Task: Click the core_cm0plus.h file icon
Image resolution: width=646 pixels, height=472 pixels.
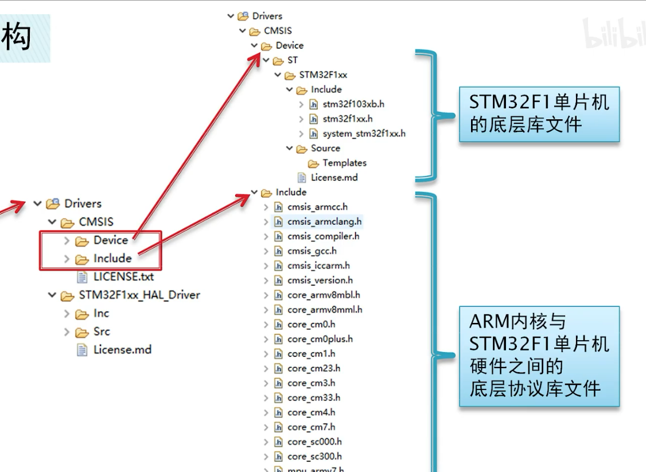Action: pyautogui.click(x=278, y=340)
